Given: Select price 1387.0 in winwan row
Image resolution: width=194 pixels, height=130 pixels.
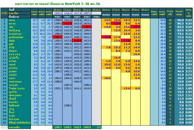Looking at the screenshot, I should coord(67,85).
